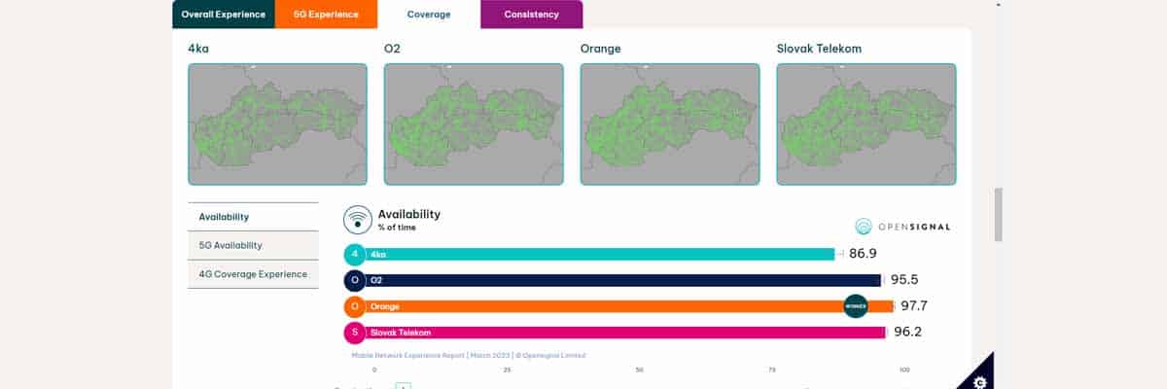
Task: Click the Winner badge on Orange bar
Action: click(856, 306)
